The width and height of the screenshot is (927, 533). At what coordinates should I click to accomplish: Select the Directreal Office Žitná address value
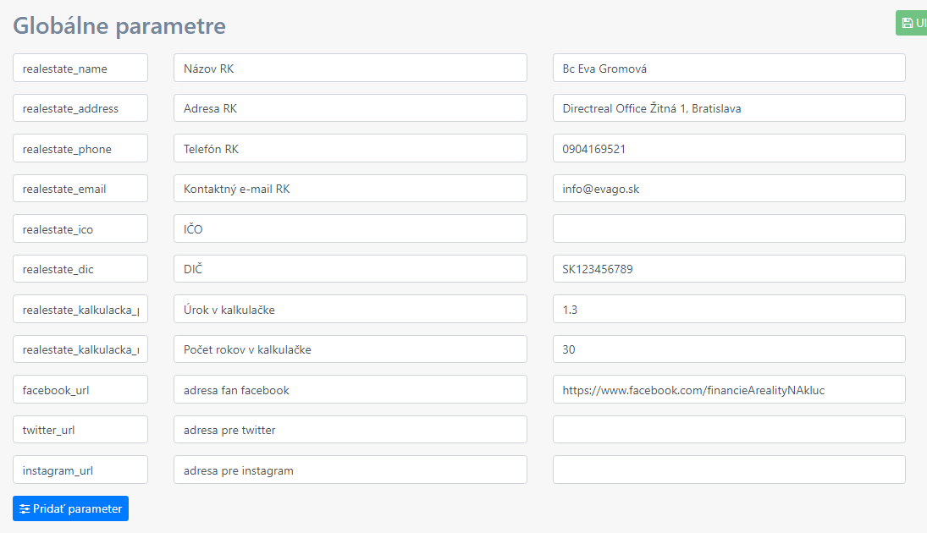coord(728,108)
